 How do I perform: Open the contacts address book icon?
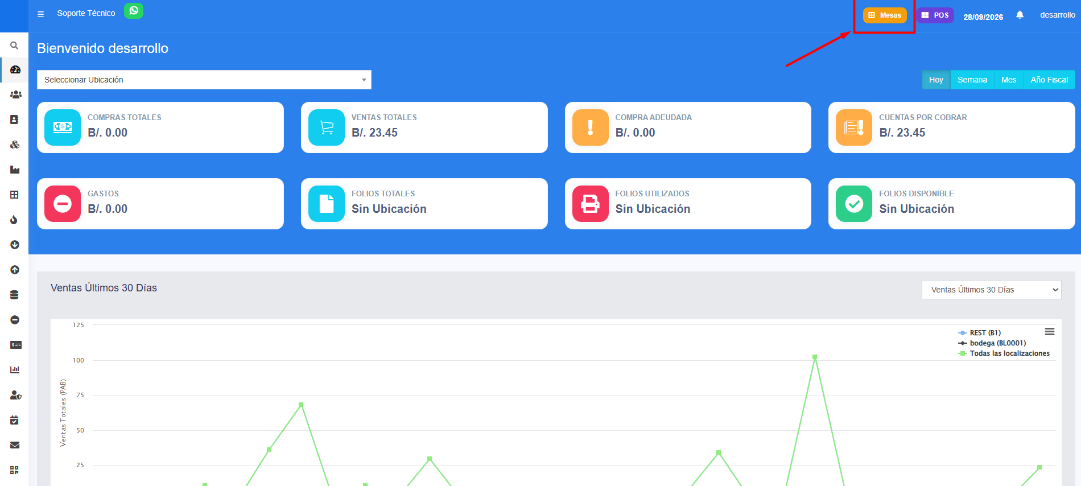click(15, 120)
